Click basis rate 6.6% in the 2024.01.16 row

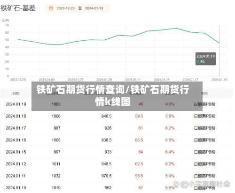(x=170, y=140)
